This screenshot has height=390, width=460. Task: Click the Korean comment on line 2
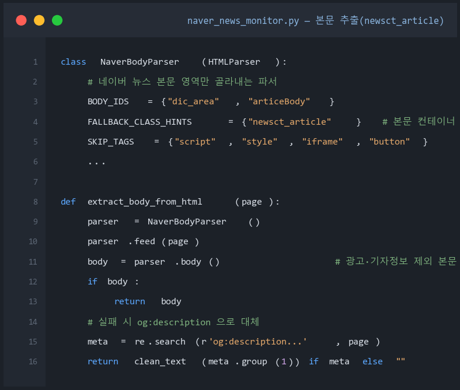pos(182,82)
